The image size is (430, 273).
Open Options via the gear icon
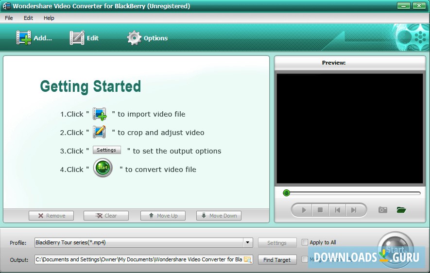(134, 38)
